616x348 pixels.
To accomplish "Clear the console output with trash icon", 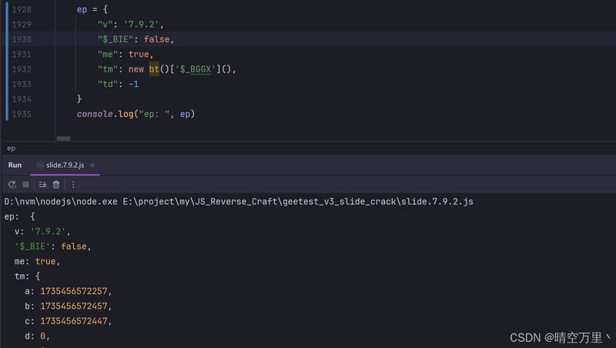I will 56,185.
